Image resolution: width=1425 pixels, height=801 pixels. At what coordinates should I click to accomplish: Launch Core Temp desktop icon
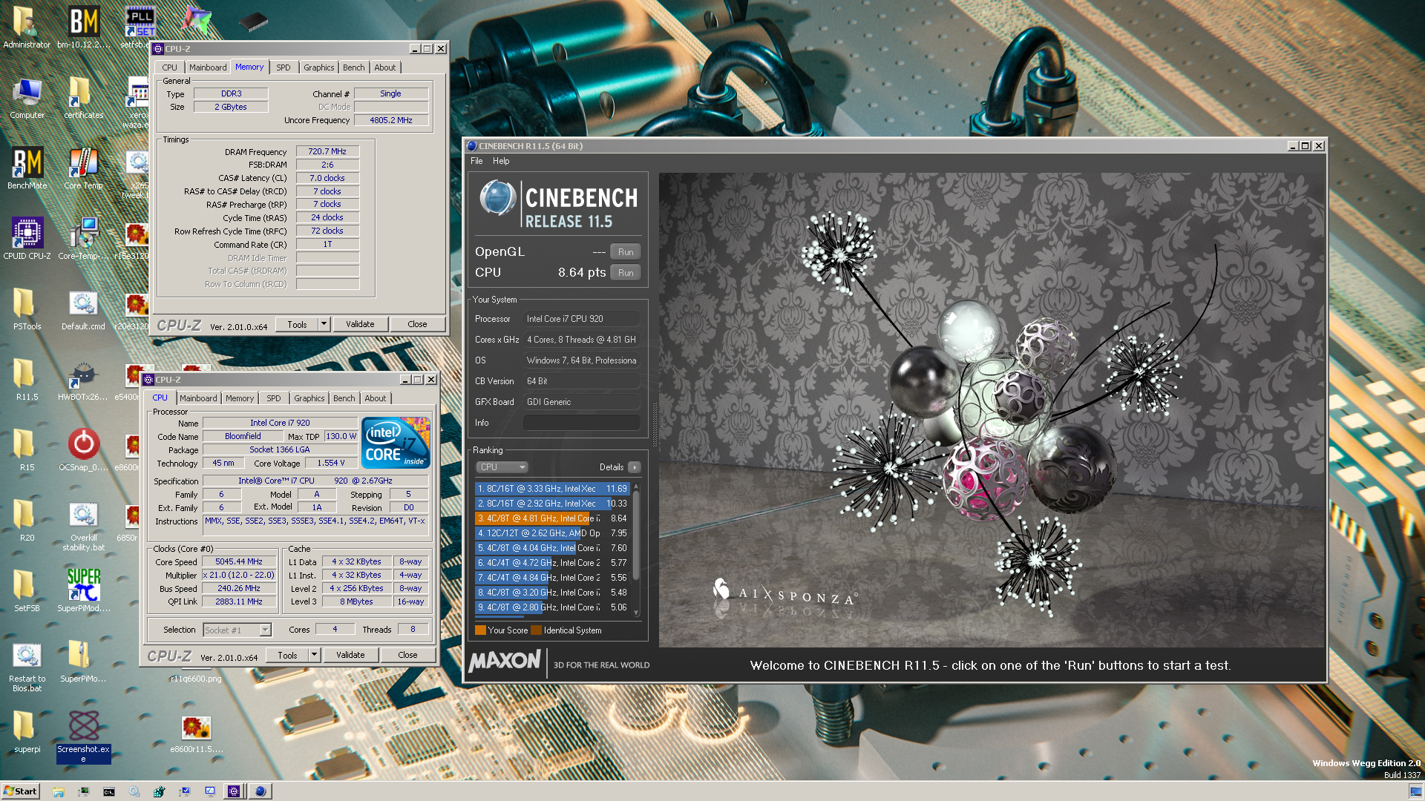click(x=83, y=168)
